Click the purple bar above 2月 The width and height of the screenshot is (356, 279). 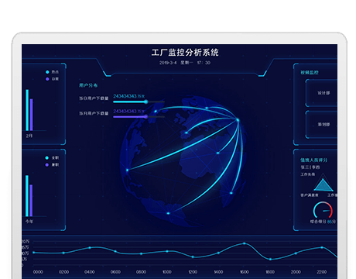(32, 115)
